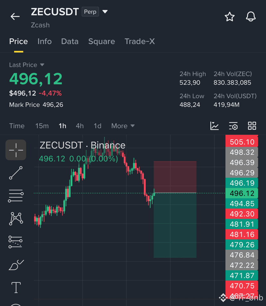Select the 1h timeframe
This screenshot has width=266, height=306.
point(63,126)
